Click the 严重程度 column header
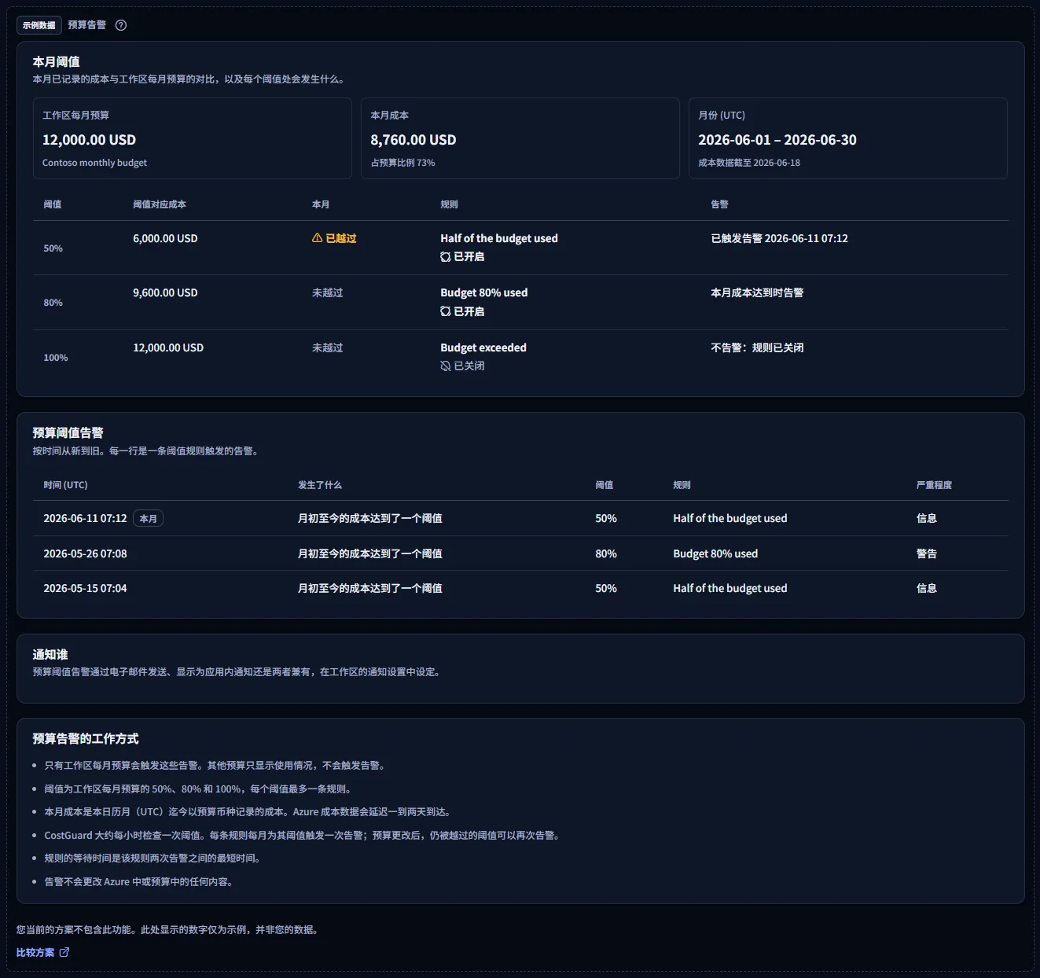 coord(934,485)
